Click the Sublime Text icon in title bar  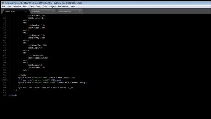click(x=3, y=3)
